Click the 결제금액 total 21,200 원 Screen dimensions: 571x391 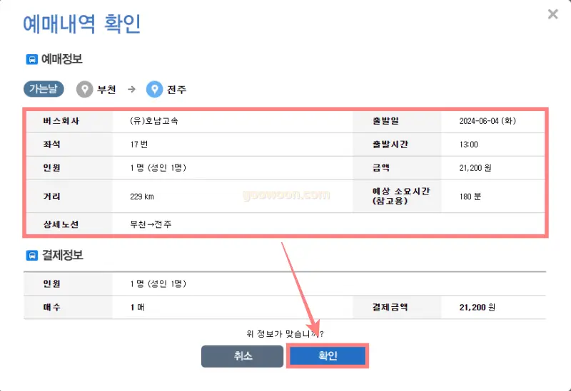point(477,308)
